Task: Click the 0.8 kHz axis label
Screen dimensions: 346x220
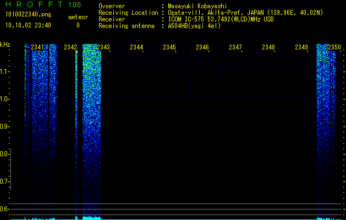Action: point(4,154)
